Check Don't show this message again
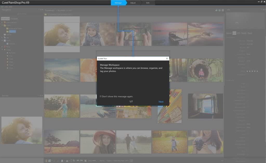266x163 pixels. pos(101,96)
